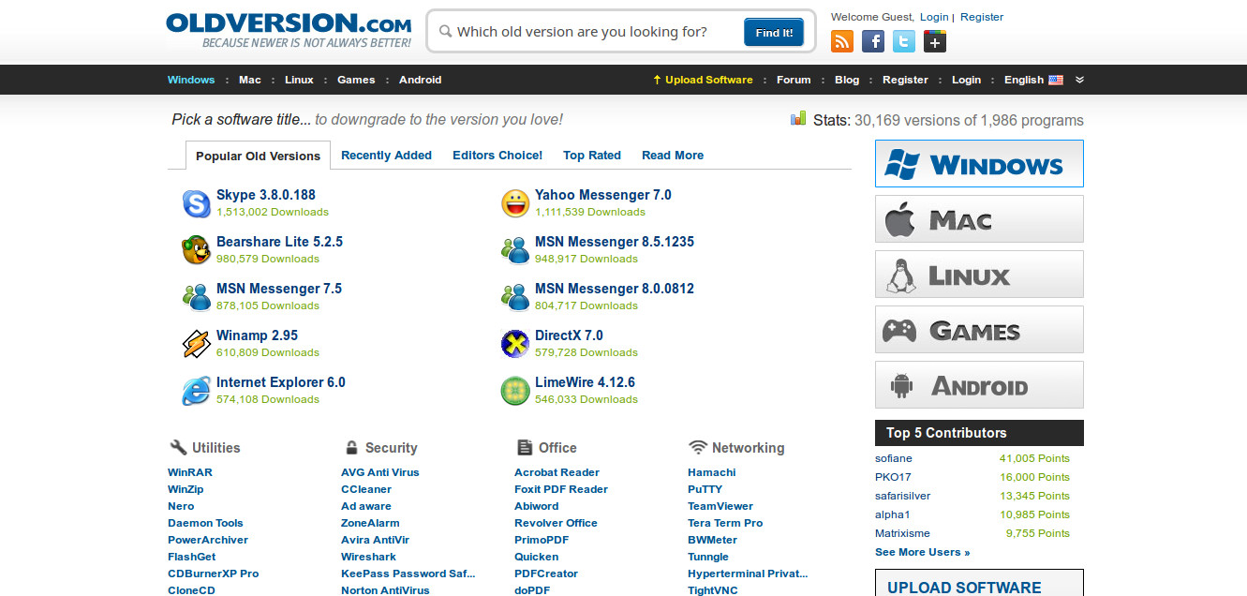The image size is (1247, 596).
Task: Open the Twitter icon in the header
Action: coord(904,41)
